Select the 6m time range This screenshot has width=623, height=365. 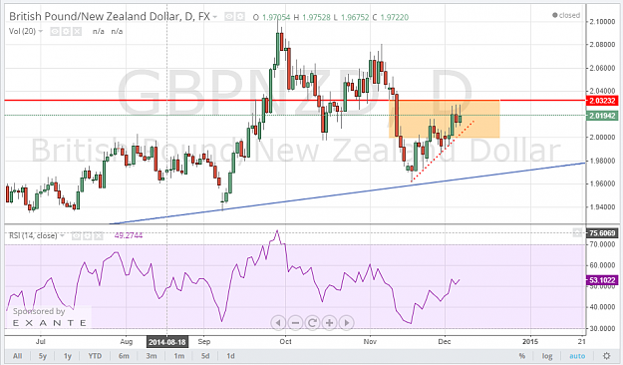point(124,356)
